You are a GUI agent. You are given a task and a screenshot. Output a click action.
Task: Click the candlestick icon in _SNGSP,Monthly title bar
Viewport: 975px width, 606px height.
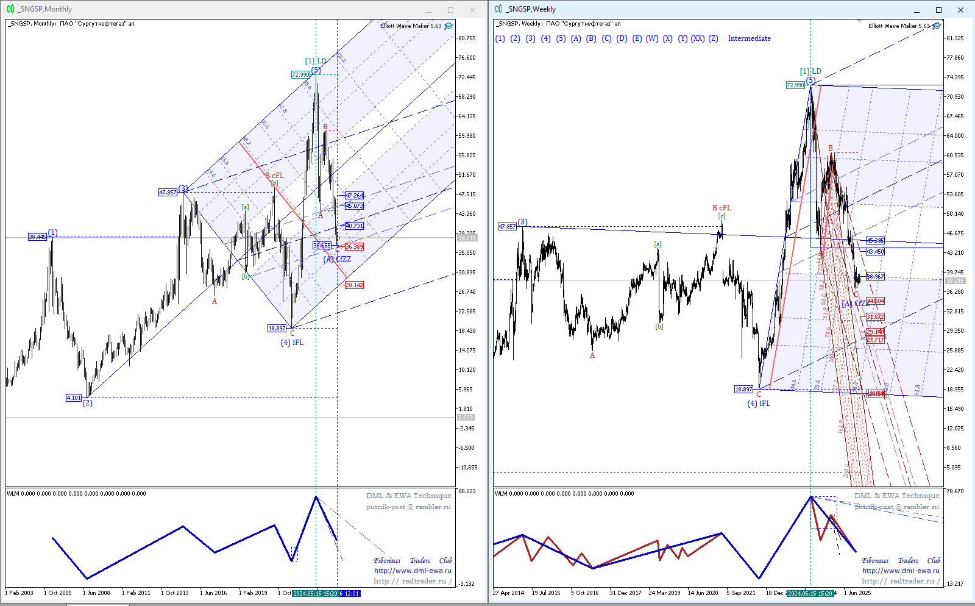click(x=11, y=9)
